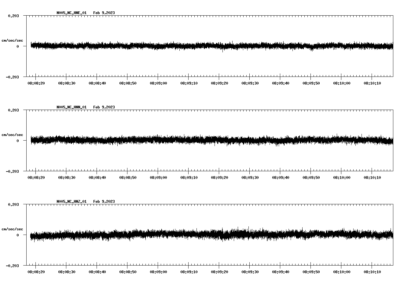This screenshot has height=283, width=415.
Task: Select the 08:09:00 tick on the top axis
Action: click(x=158, y=83)
